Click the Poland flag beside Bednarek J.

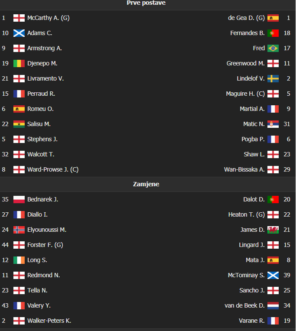pos(19,199)
